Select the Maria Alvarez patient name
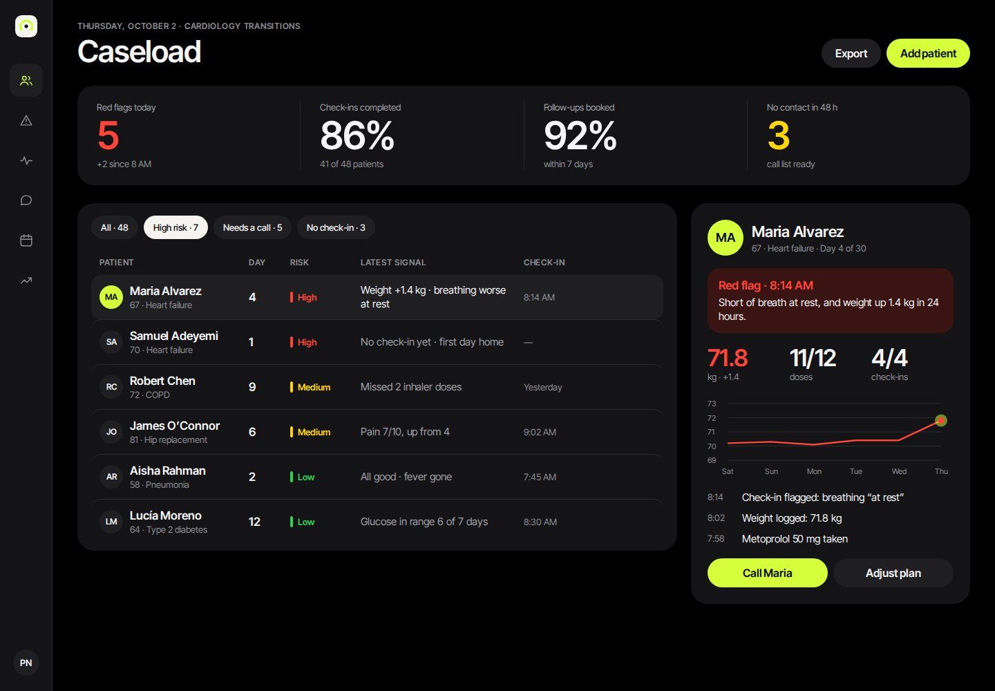Image resolution: width=995 pixels, height=691 pixels. 165,291
